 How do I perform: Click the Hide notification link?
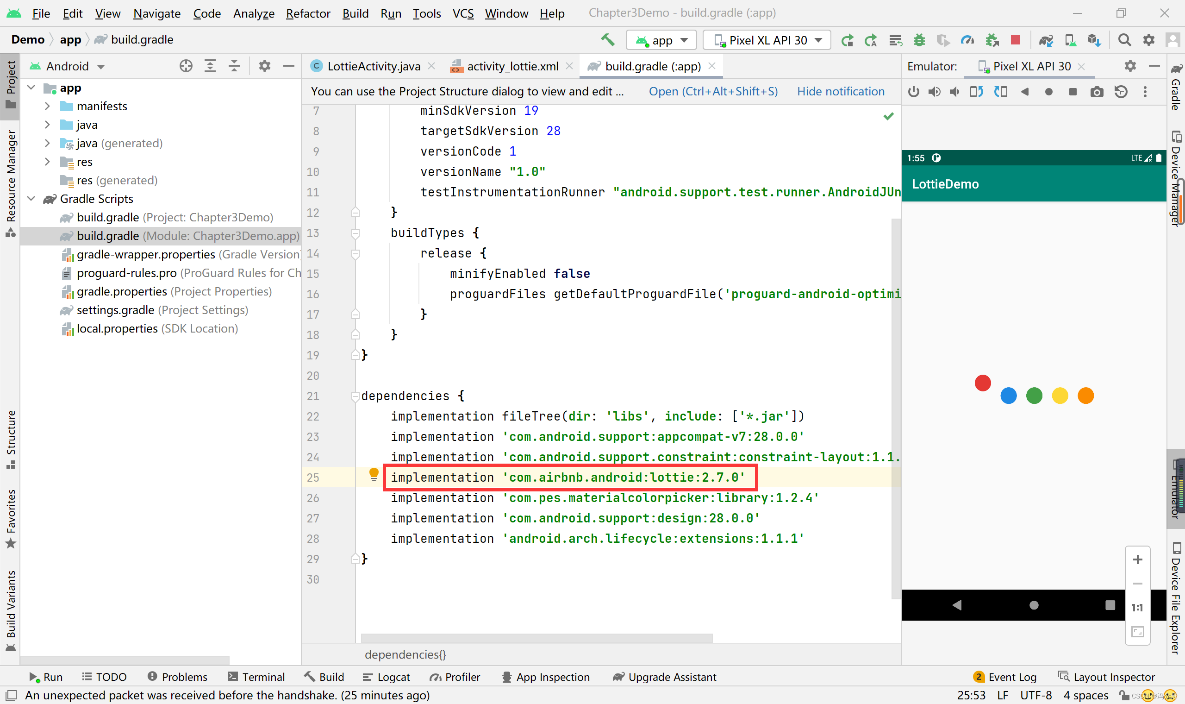[841, 91]
